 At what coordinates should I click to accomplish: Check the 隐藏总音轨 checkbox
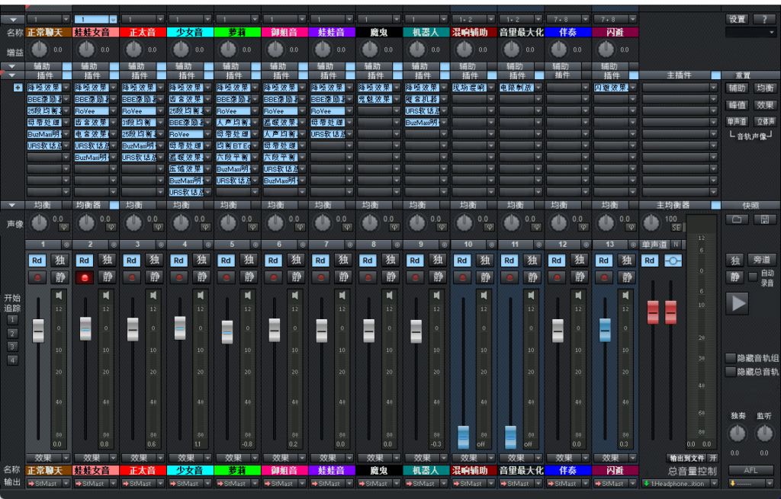tap(731, 372)
